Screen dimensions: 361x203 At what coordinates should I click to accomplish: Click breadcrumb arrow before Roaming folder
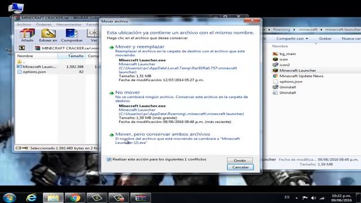click(269, 29)
